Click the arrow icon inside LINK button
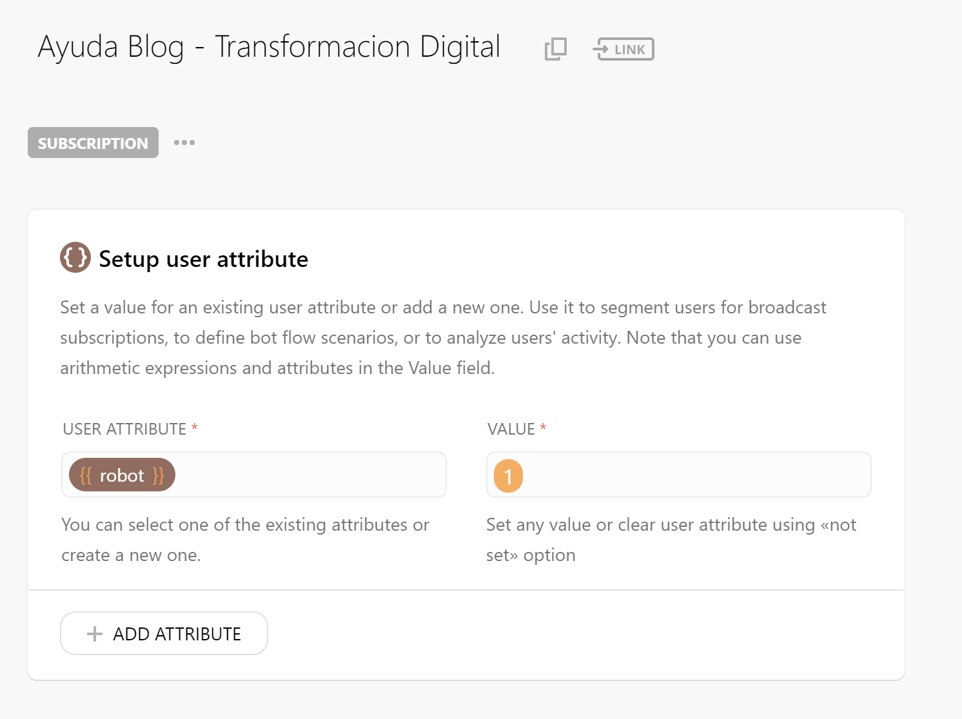Viewport: 962px width, 719px height. (x=602, y=49)
